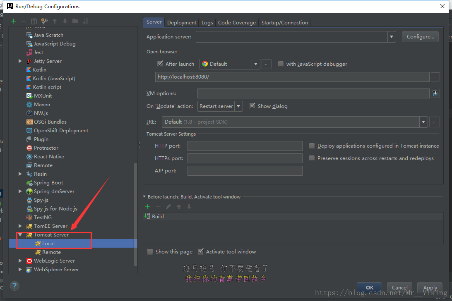Screen dimensions: 452x301
Task: Click the HTTP port field
Action: pos(245,146)
